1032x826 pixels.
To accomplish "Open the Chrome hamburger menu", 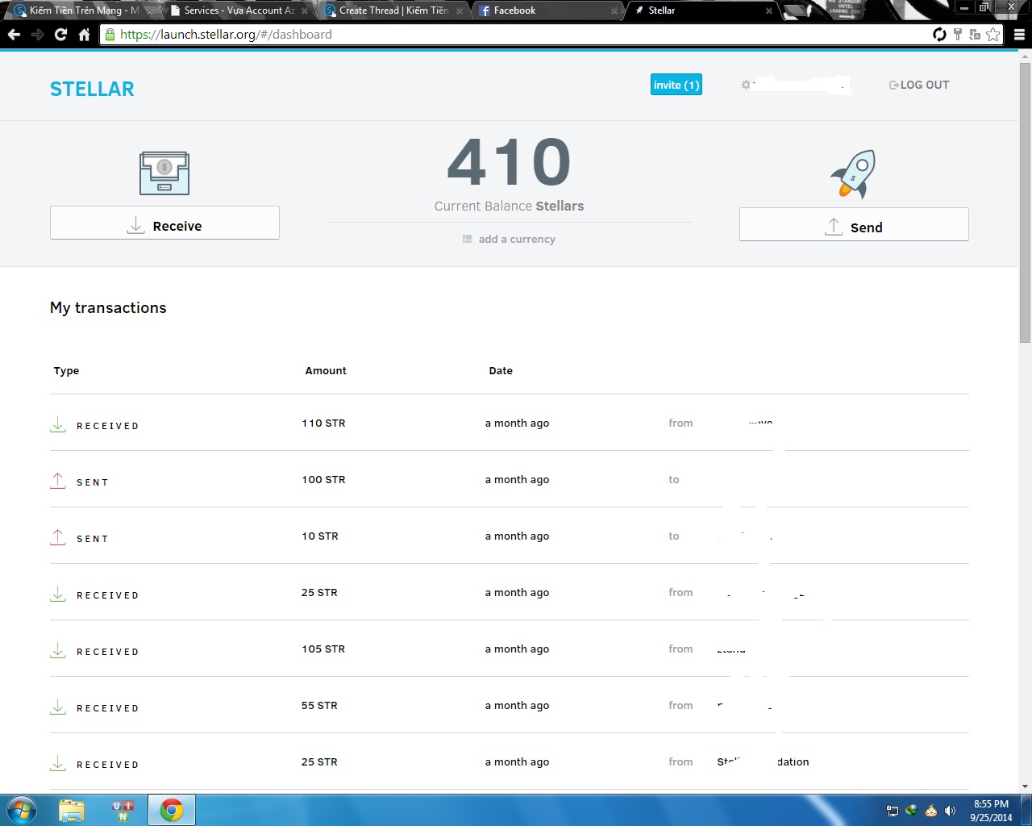I will click(x=1019, y=35).
